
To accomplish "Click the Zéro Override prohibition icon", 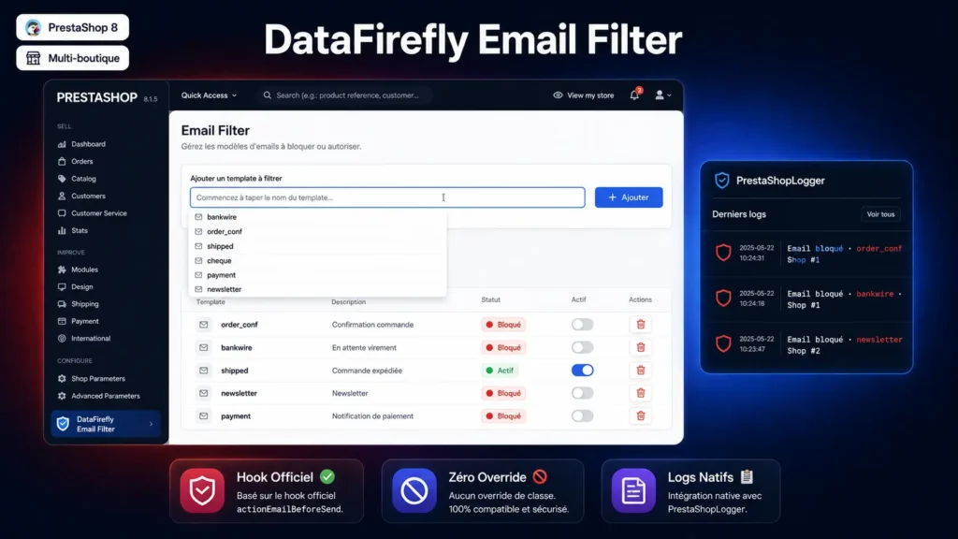I will [414, 490].
